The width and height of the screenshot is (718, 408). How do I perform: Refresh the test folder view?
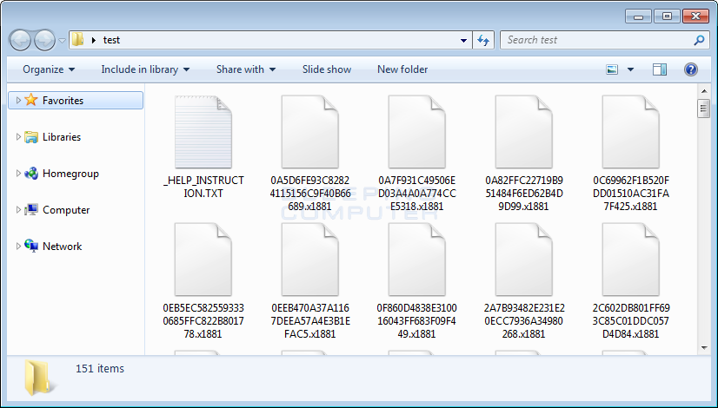pos(483,40)
